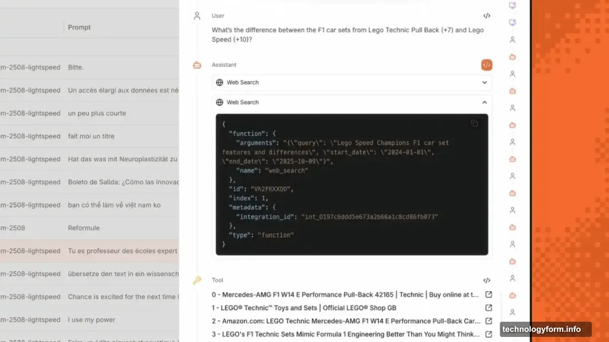
Task: Select the row 'Boleto de Salida: ¿Cómo las innovac'
Action: click(89, 182)
